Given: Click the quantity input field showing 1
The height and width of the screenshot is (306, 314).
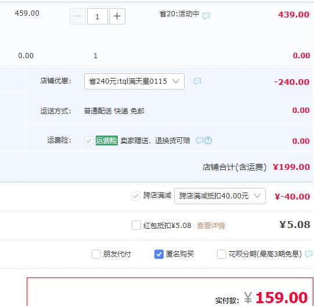Looking at the screenshot, I should 98,16.
